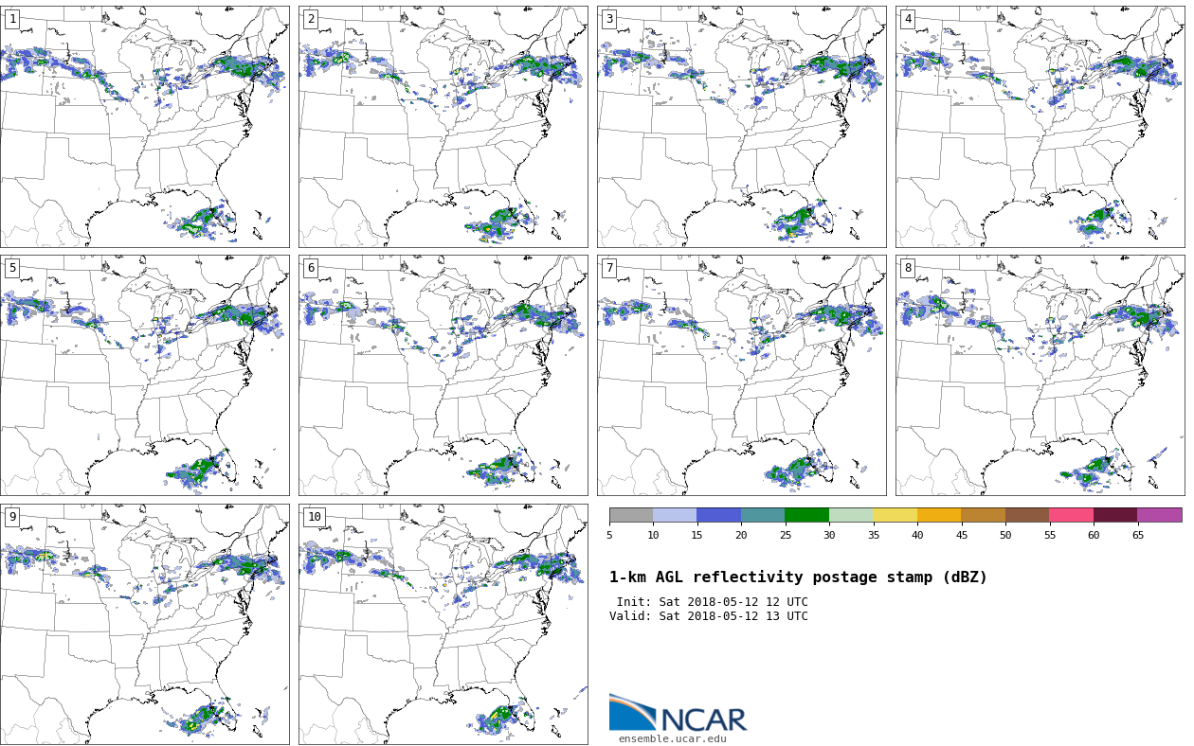Select the gray 5-10 dBZ color swatch

631,515
